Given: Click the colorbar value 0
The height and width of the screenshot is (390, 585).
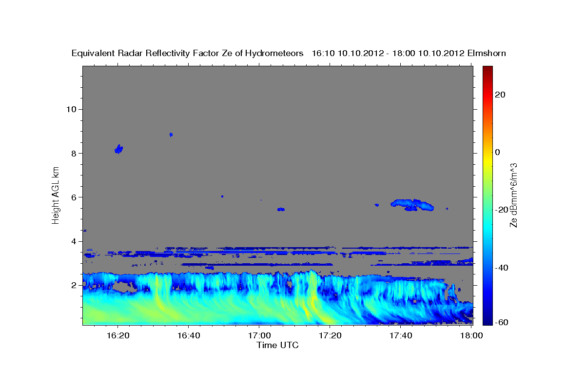Looking at the screenshot, I should click(498, 152).
